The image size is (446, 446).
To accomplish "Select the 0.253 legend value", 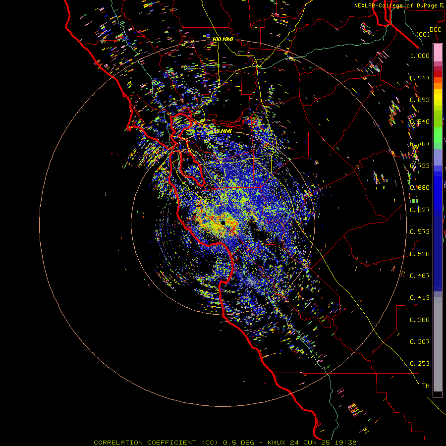I will click(420, 364).
